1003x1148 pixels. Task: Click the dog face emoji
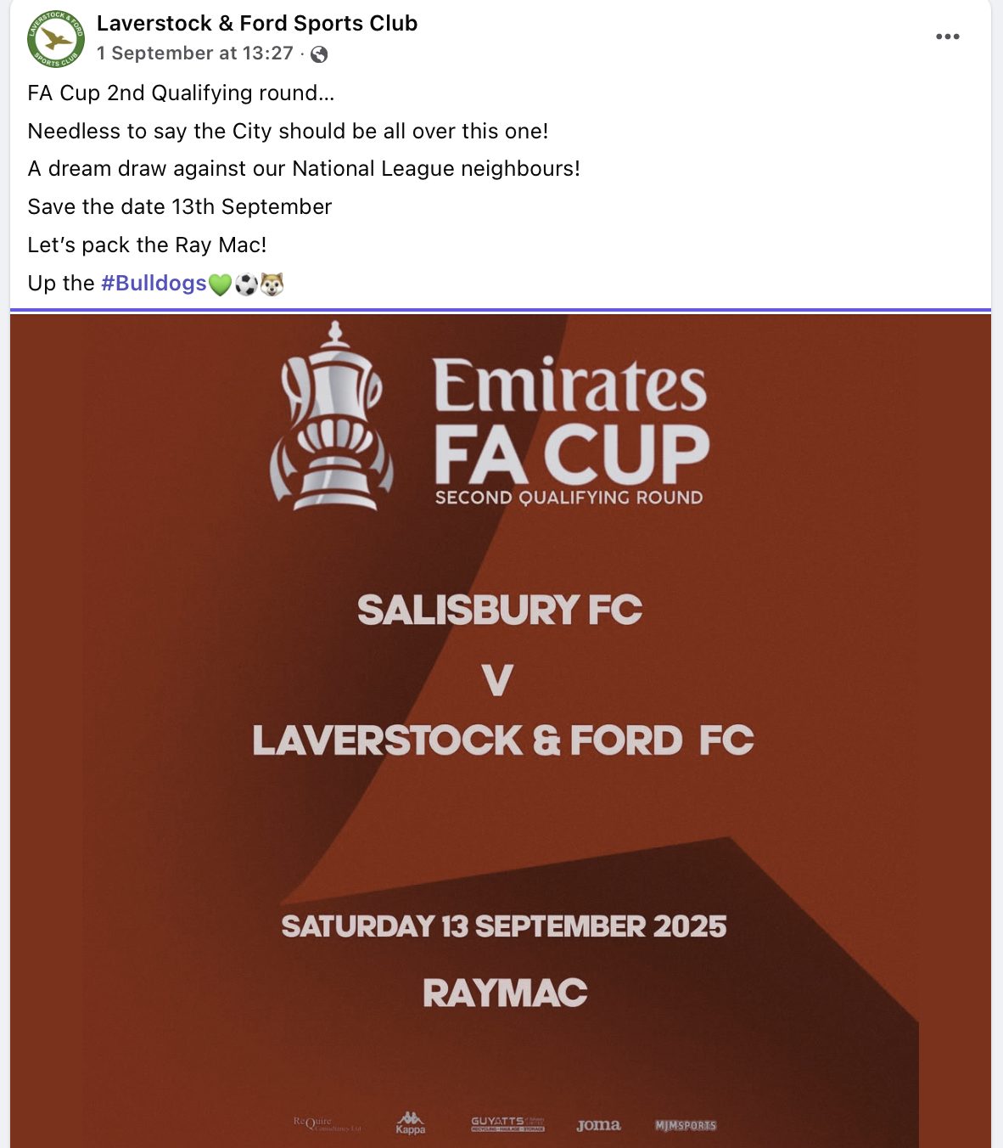272,284
